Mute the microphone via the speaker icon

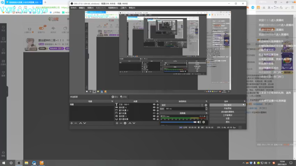(x=199, y=122)
